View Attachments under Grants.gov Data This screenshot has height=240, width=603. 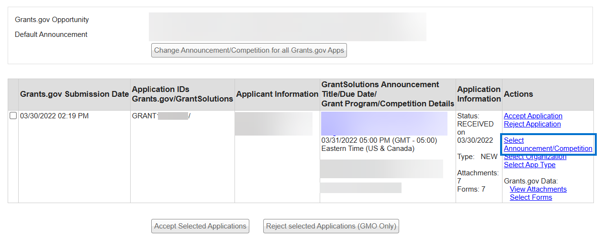point(538,189)
